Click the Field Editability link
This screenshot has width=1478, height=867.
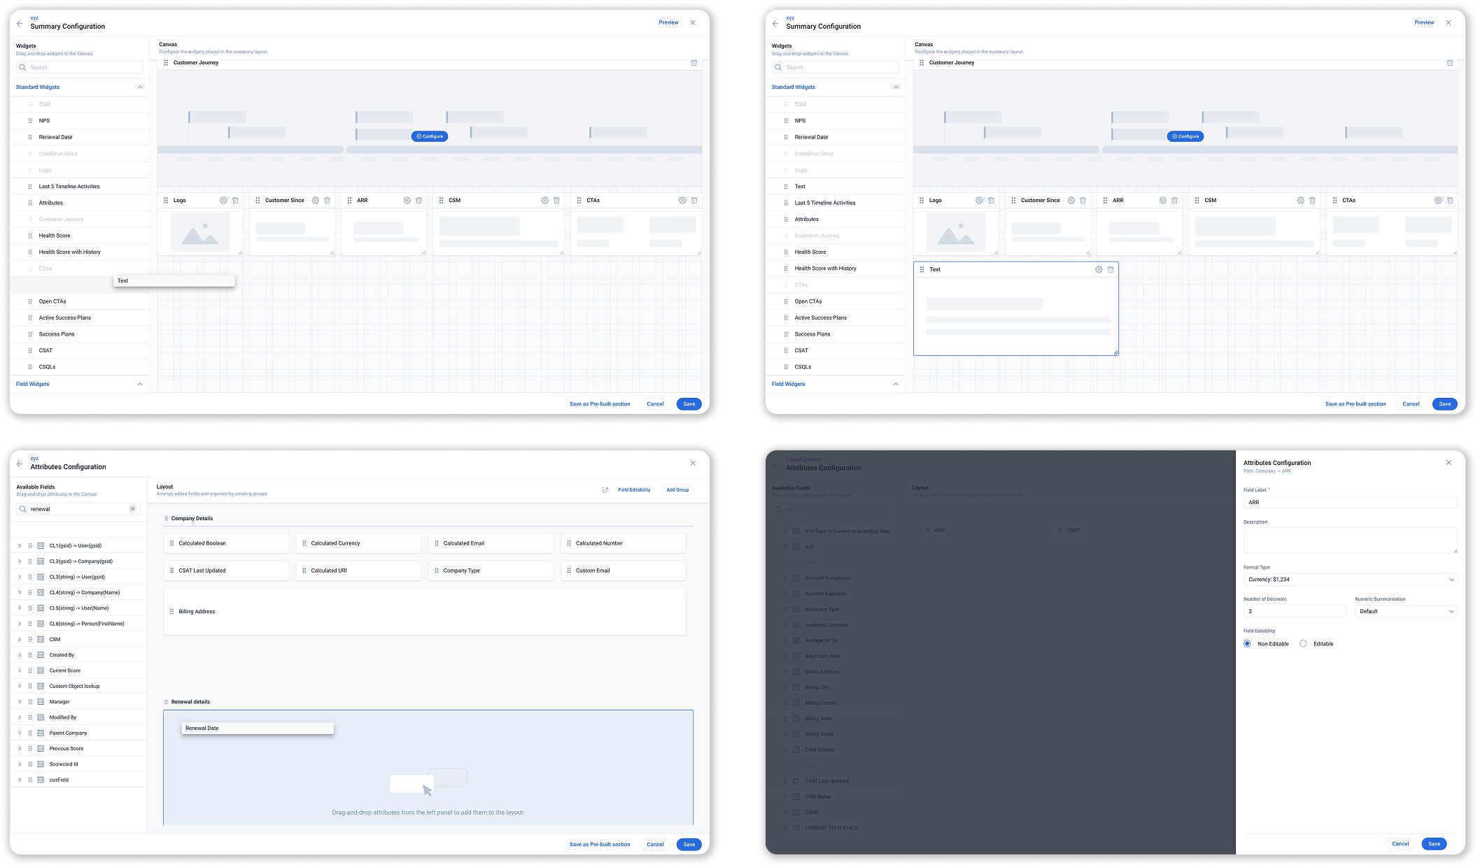(634, 490)
